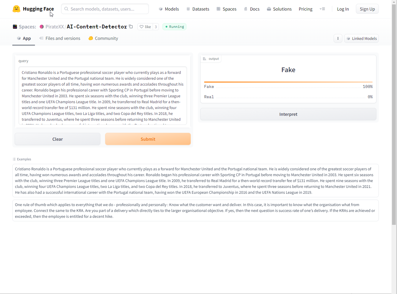Select the Cristiano Ronaldo example text
Image resolution: width=397 pixels, height=294 pixels.
196,181
